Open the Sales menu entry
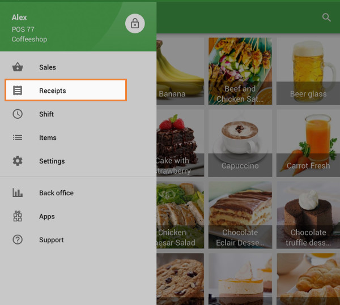340x305 pixels. pos(48,67)
